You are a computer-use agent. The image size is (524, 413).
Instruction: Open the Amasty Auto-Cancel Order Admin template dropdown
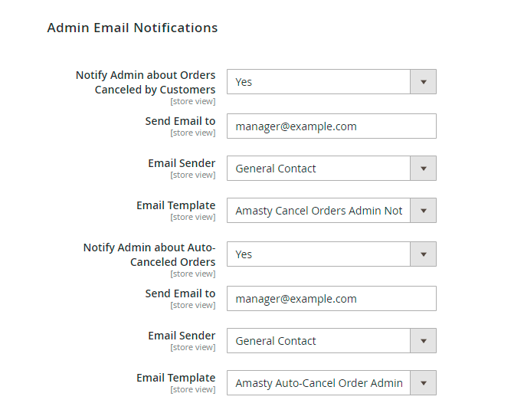(331, 383)
